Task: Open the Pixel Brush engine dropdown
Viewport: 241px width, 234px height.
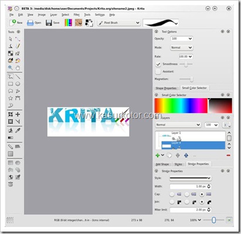Action: tap(119, 23)
